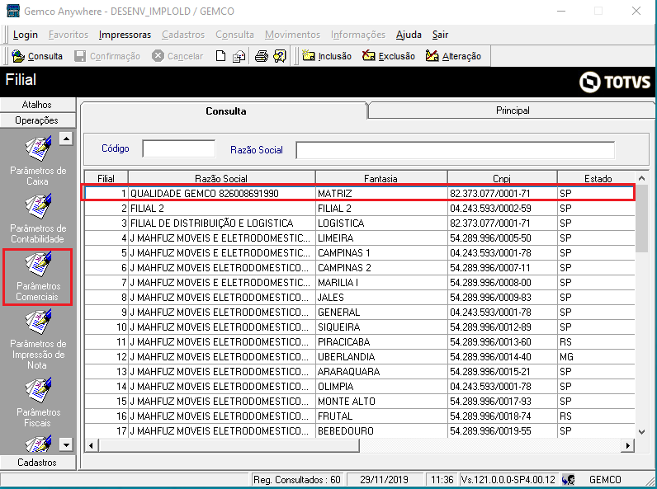Click CNPJ 54.289.996/0014-40 cell
Viewport: 657px width, 489px height.
(503, 357)
